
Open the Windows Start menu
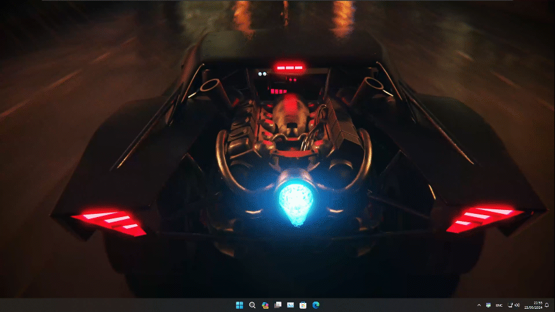point(240,305)
